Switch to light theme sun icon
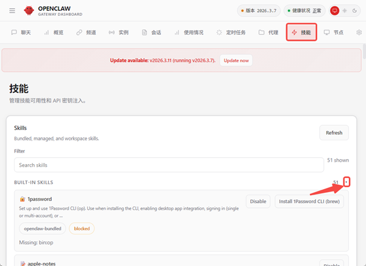366x266 pixels. 344,11
